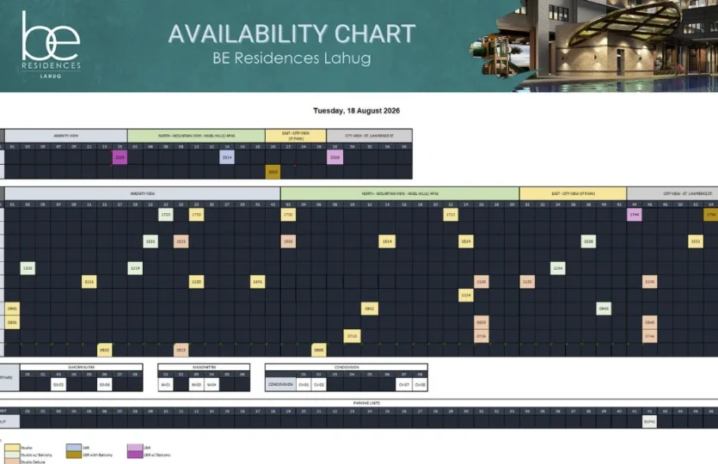Select available unit 1126
Image resolution: width=718 pixels, height=464 pixels.
(482, 282)
